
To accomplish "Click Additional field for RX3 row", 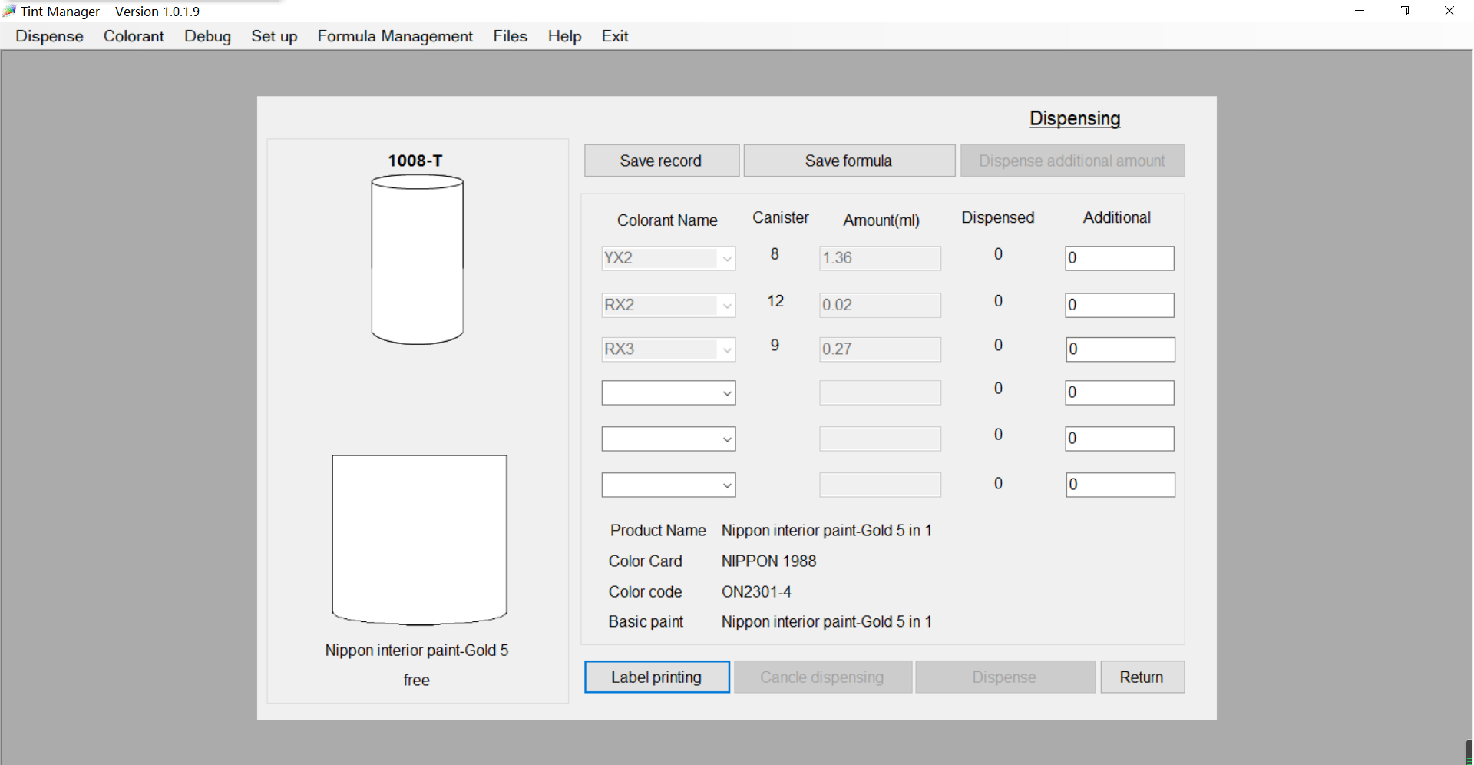I will coord(1120,349).
